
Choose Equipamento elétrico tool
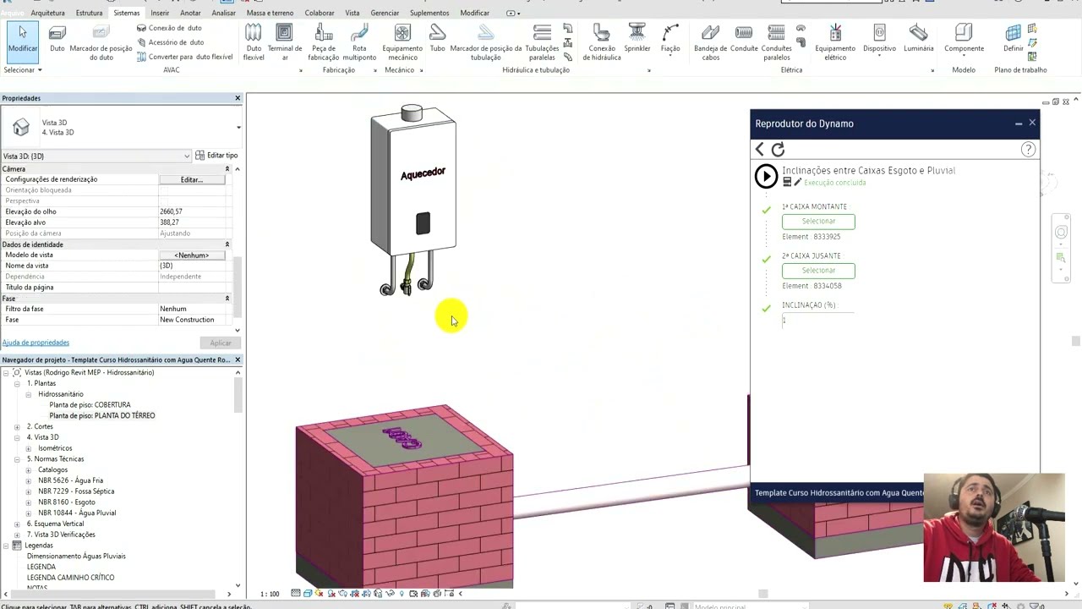(x=835, y=41)
